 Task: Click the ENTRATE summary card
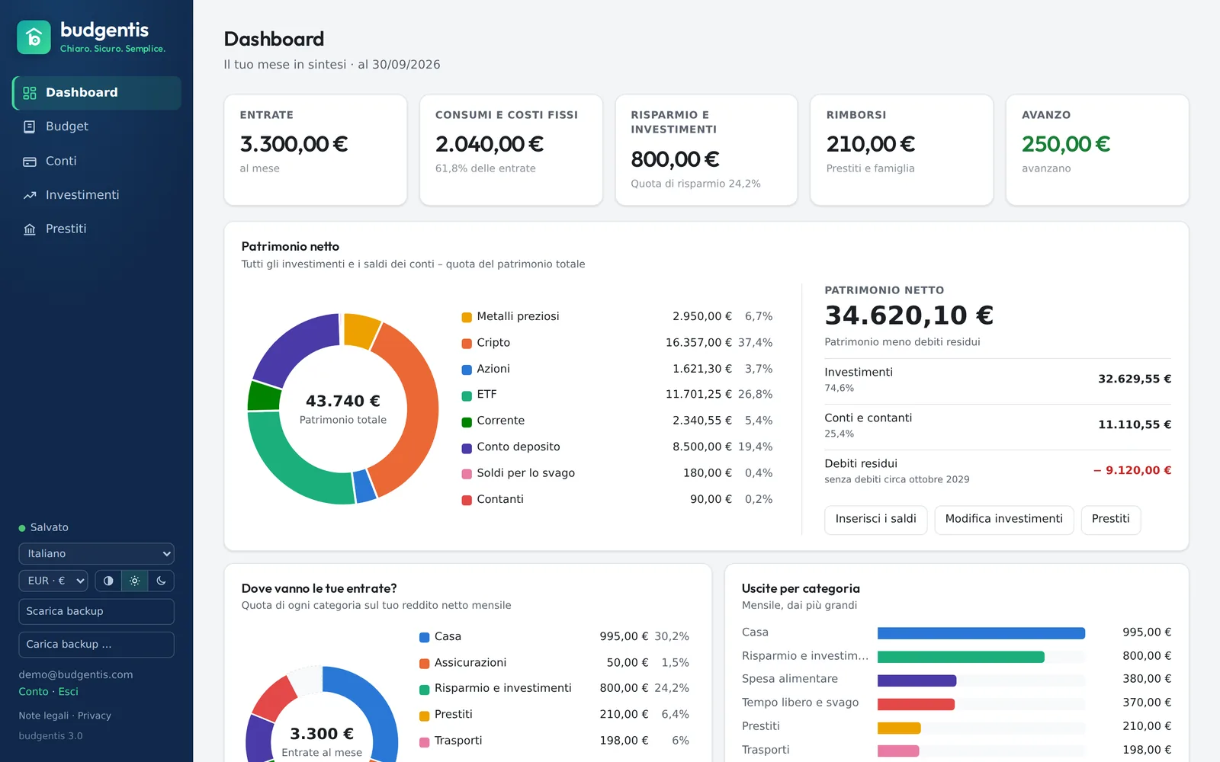pyautogui.click(x=315, y=150)
